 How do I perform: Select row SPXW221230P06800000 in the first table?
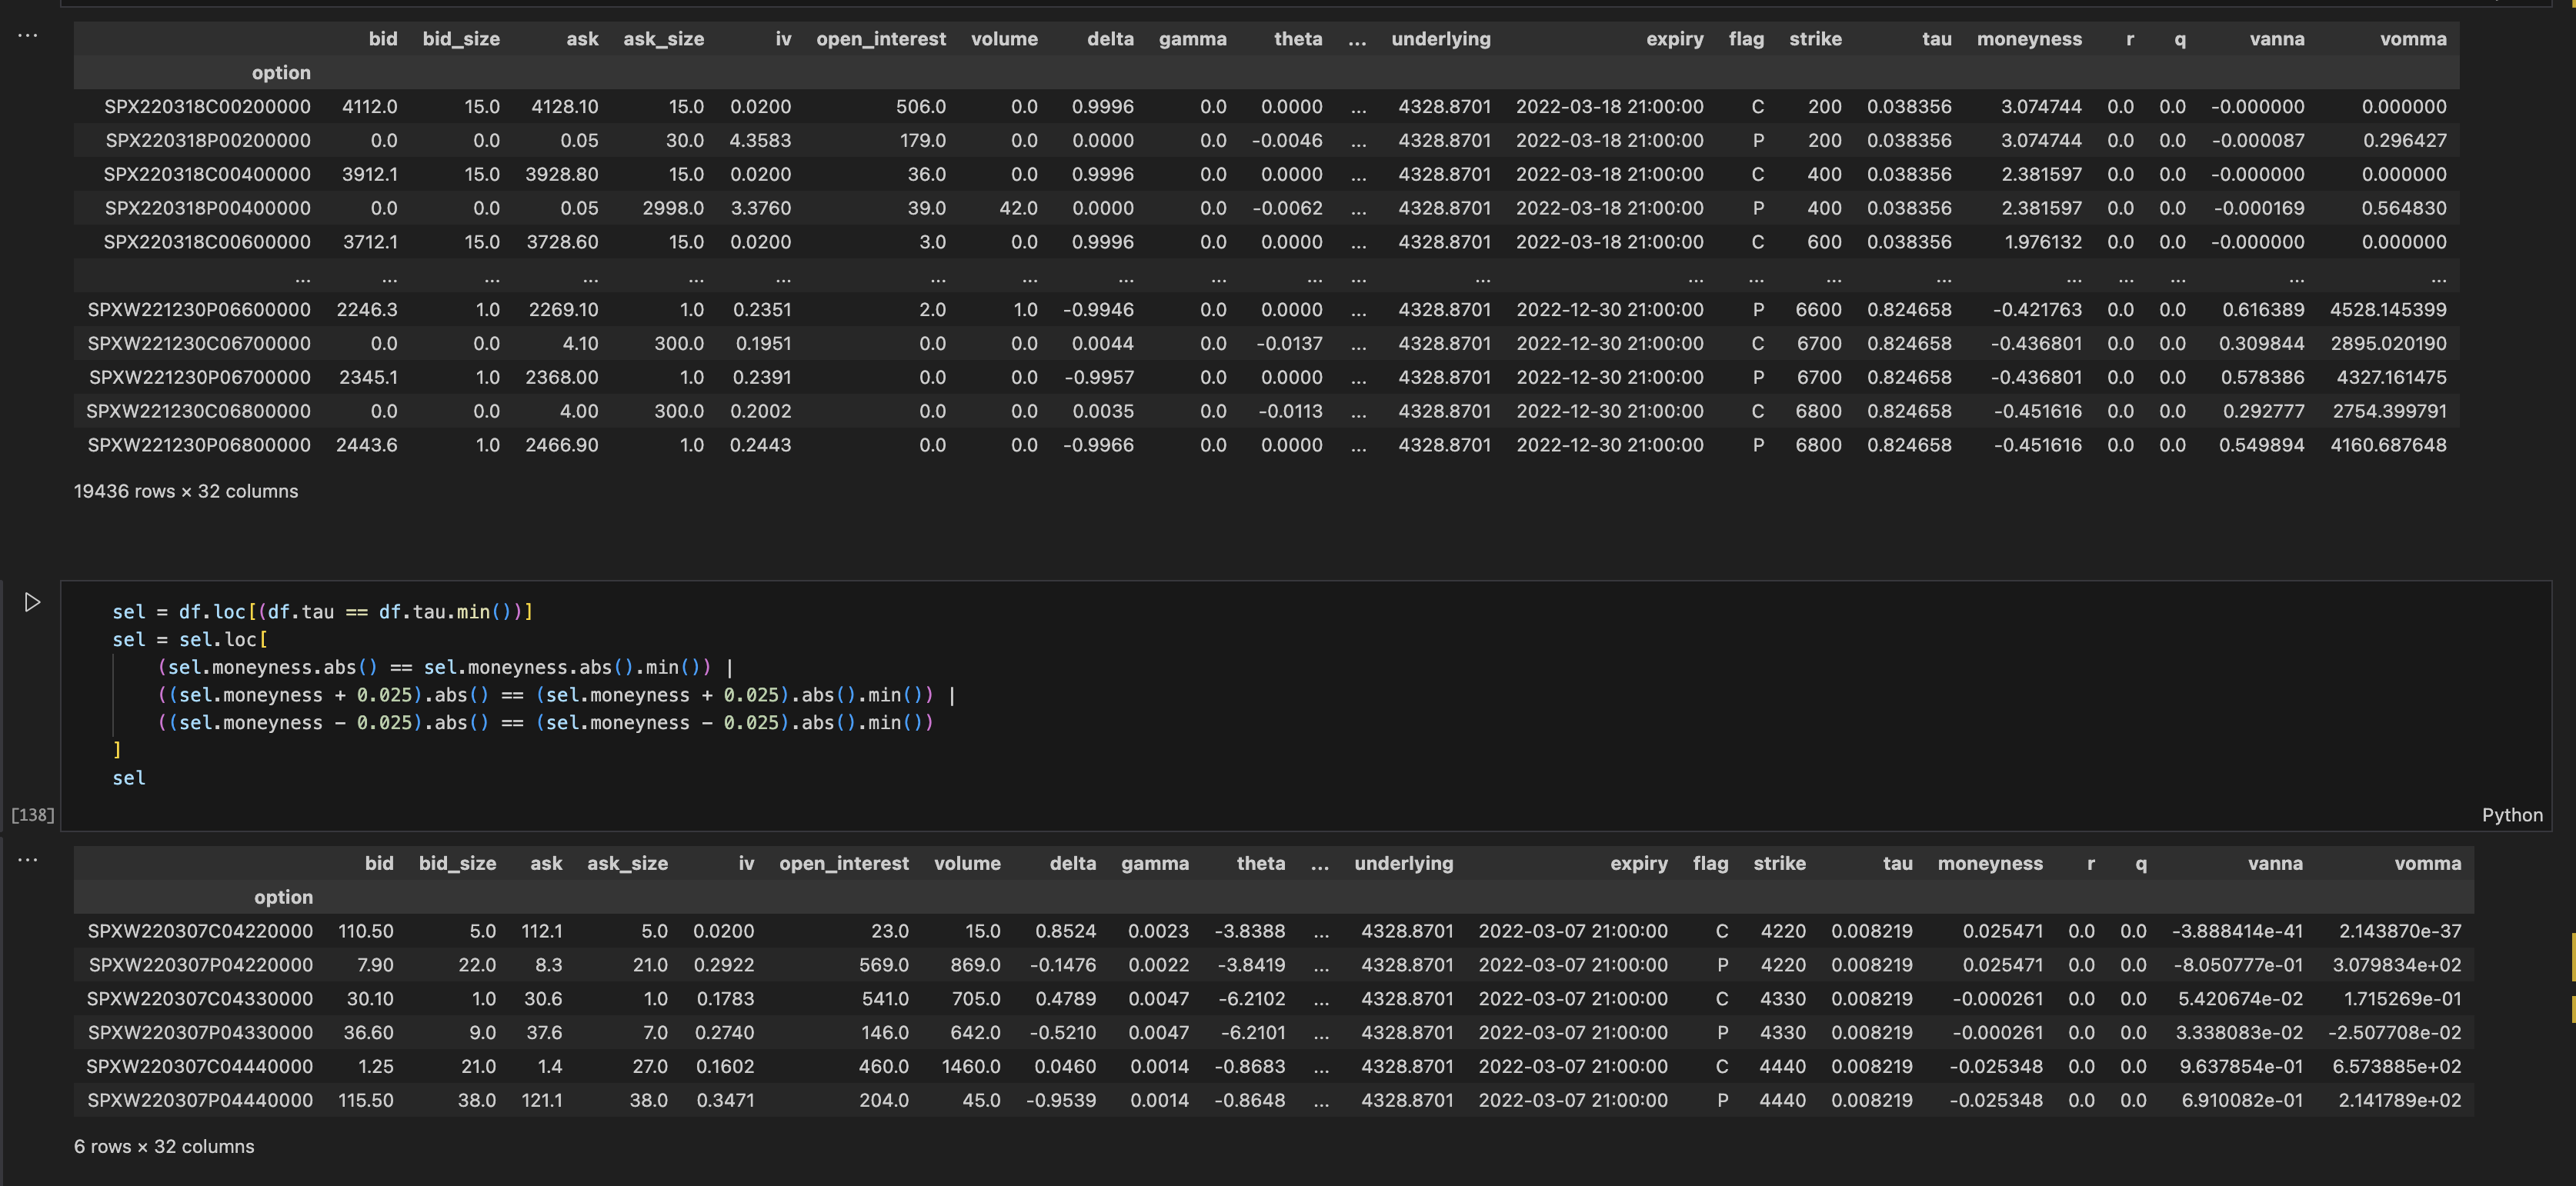pos(199,445)
